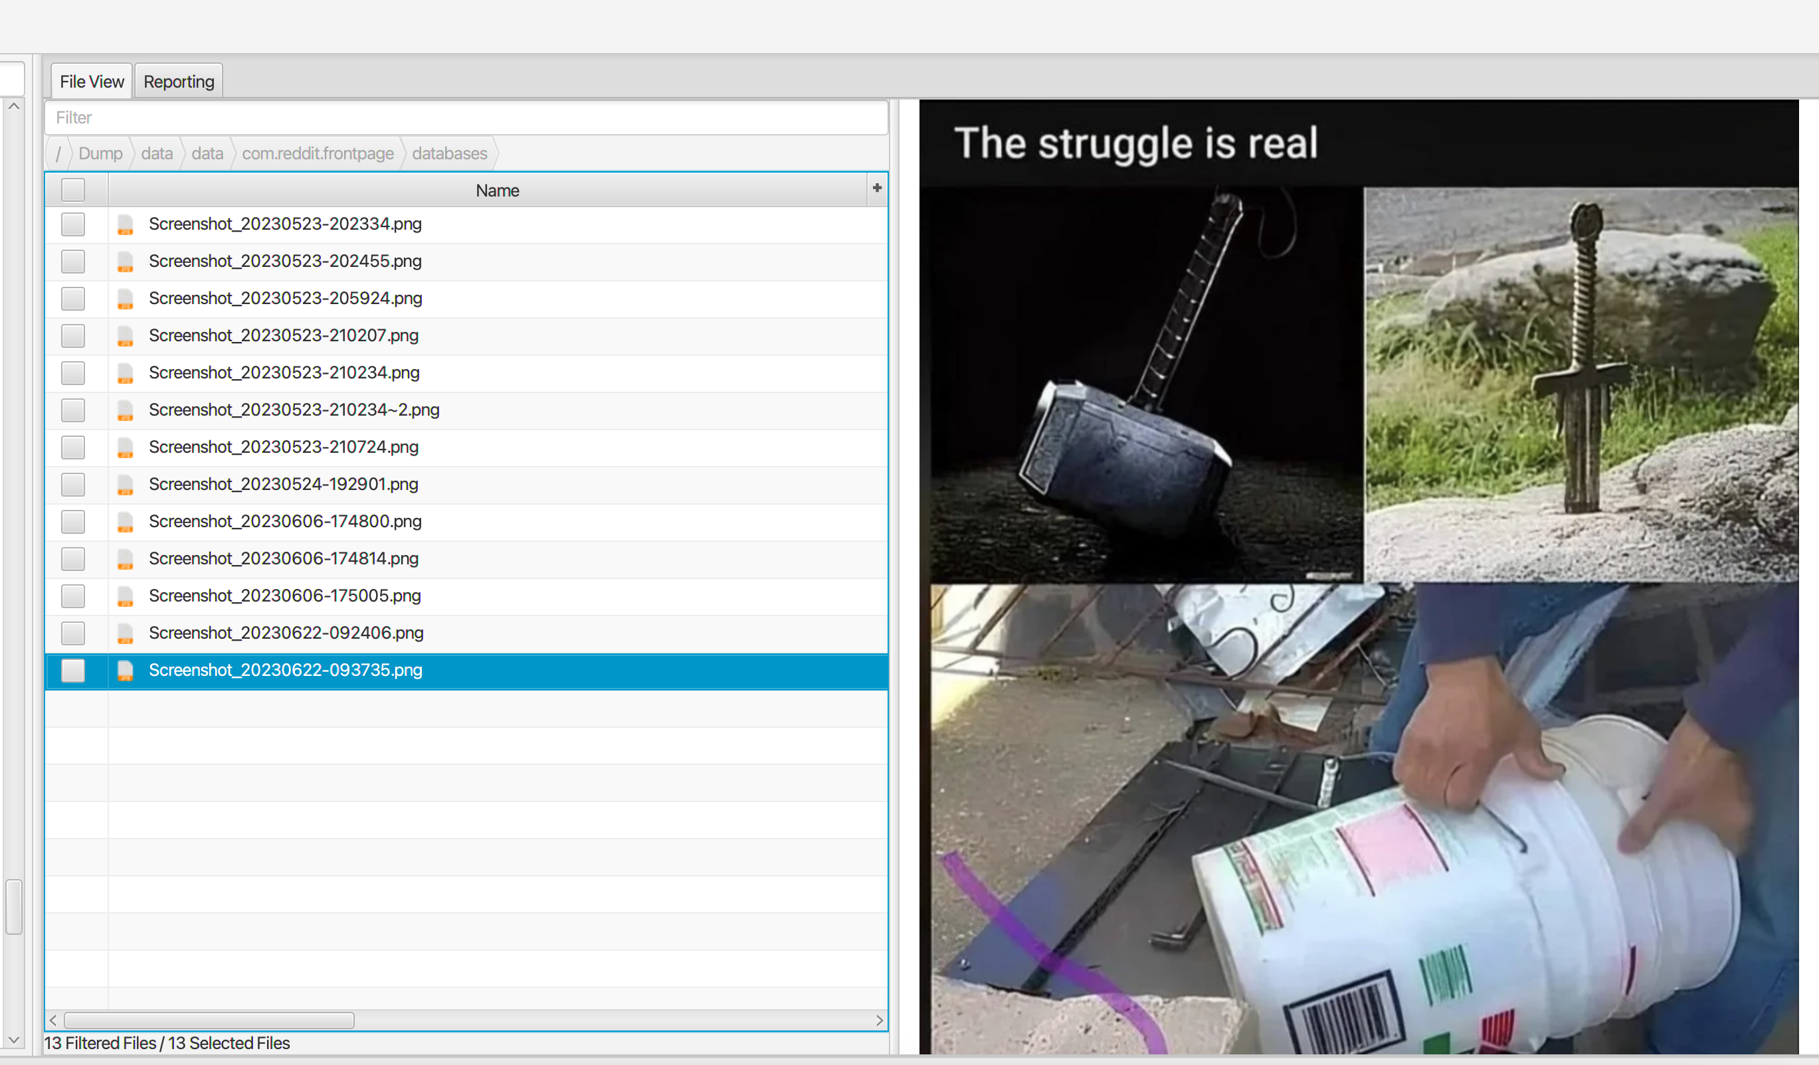Open the Reporting tab
The width and height of the screenshot is (1819, 1065).
(178, 82)
